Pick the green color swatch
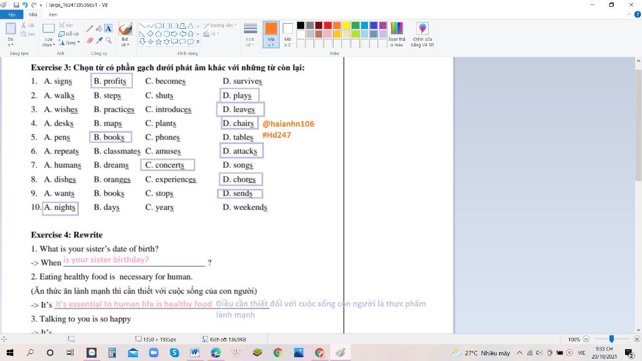The width and height of the screenshot is (642, 361). (355, 25)
